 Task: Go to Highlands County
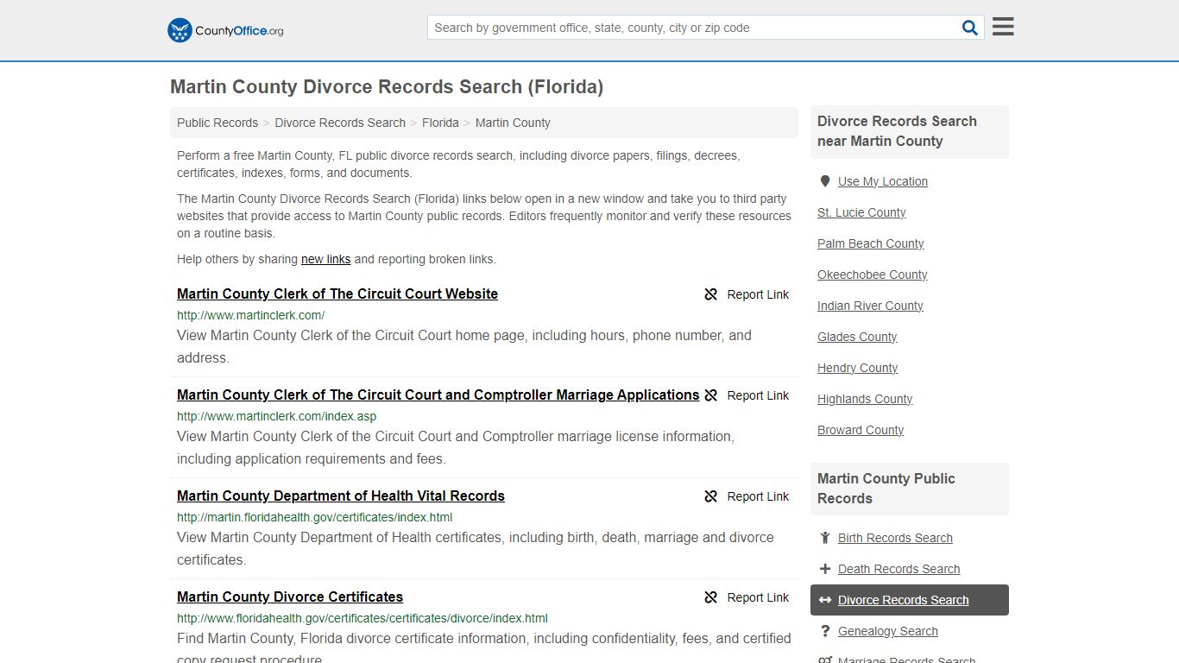865,399
